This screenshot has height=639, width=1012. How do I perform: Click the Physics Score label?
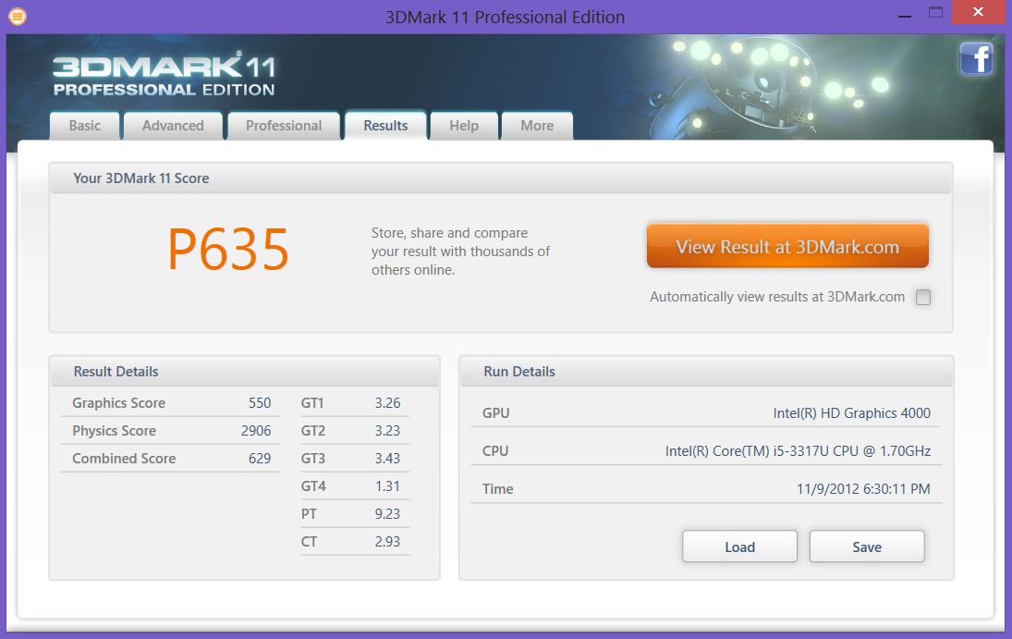click(115, 431)
